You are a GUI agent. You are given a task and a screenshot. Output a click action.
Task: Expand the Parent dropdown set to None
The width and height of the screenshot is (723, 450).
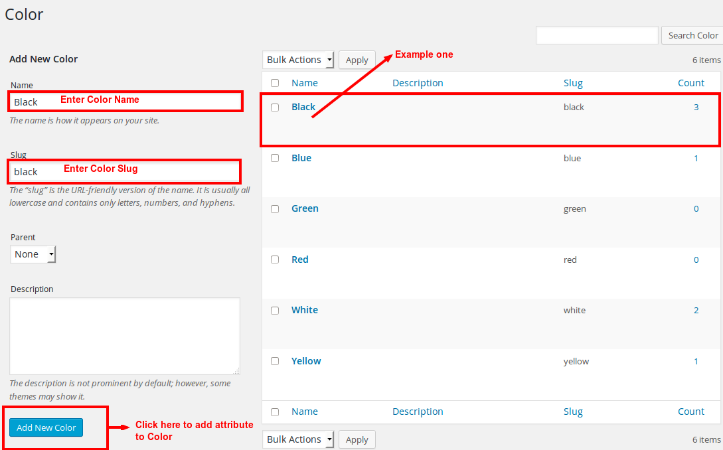(33, 254)
